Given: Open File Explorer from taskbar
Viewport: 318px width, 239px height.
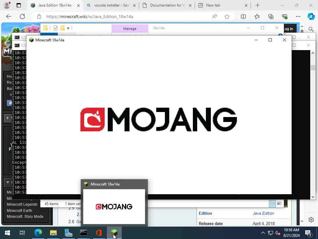Looking at the screenshot, I should point(53,233).
